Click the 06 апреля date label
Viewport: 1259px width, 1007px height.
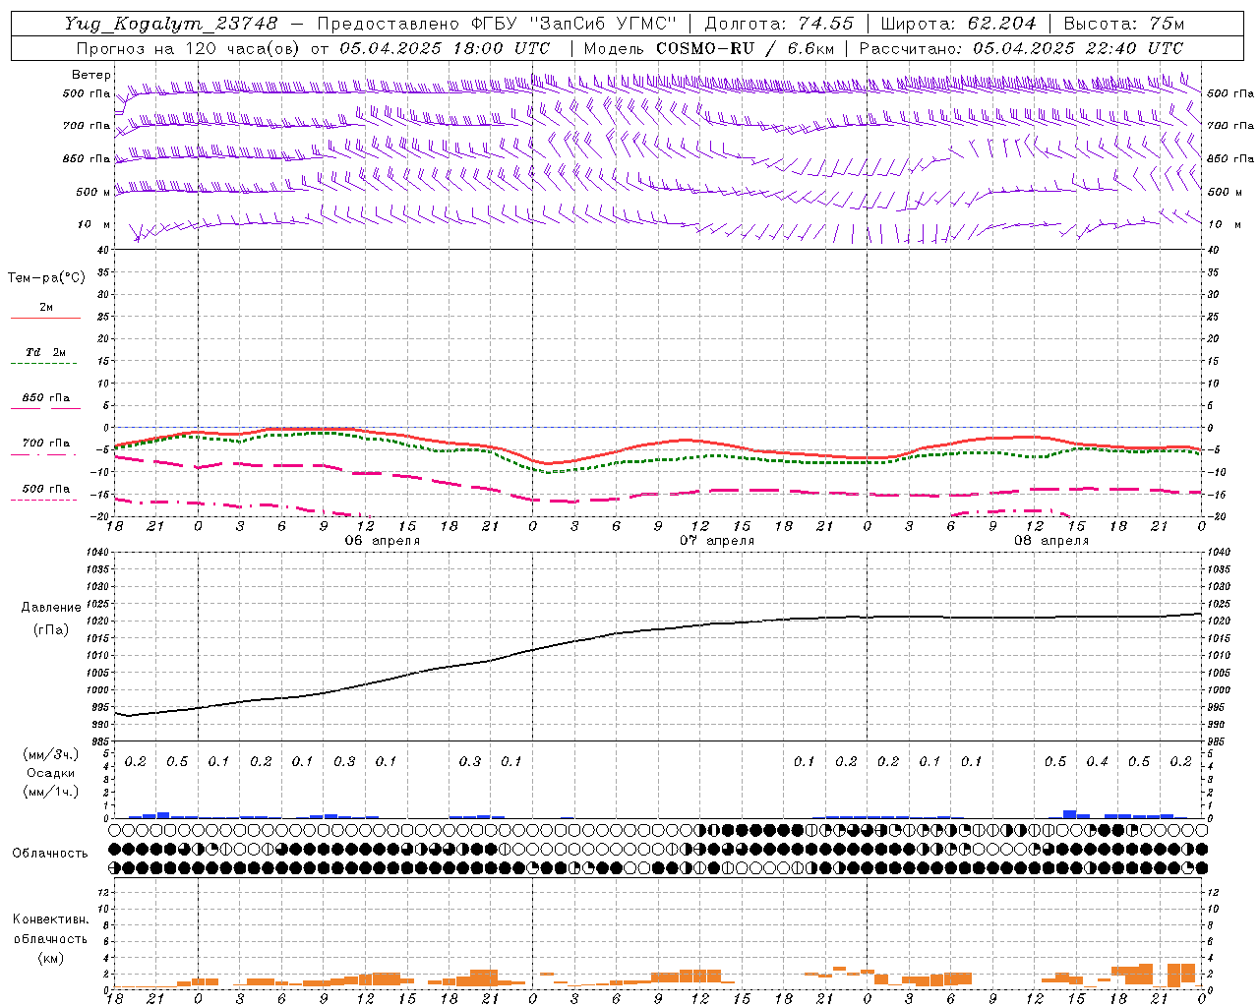click(x=382, y=541)
